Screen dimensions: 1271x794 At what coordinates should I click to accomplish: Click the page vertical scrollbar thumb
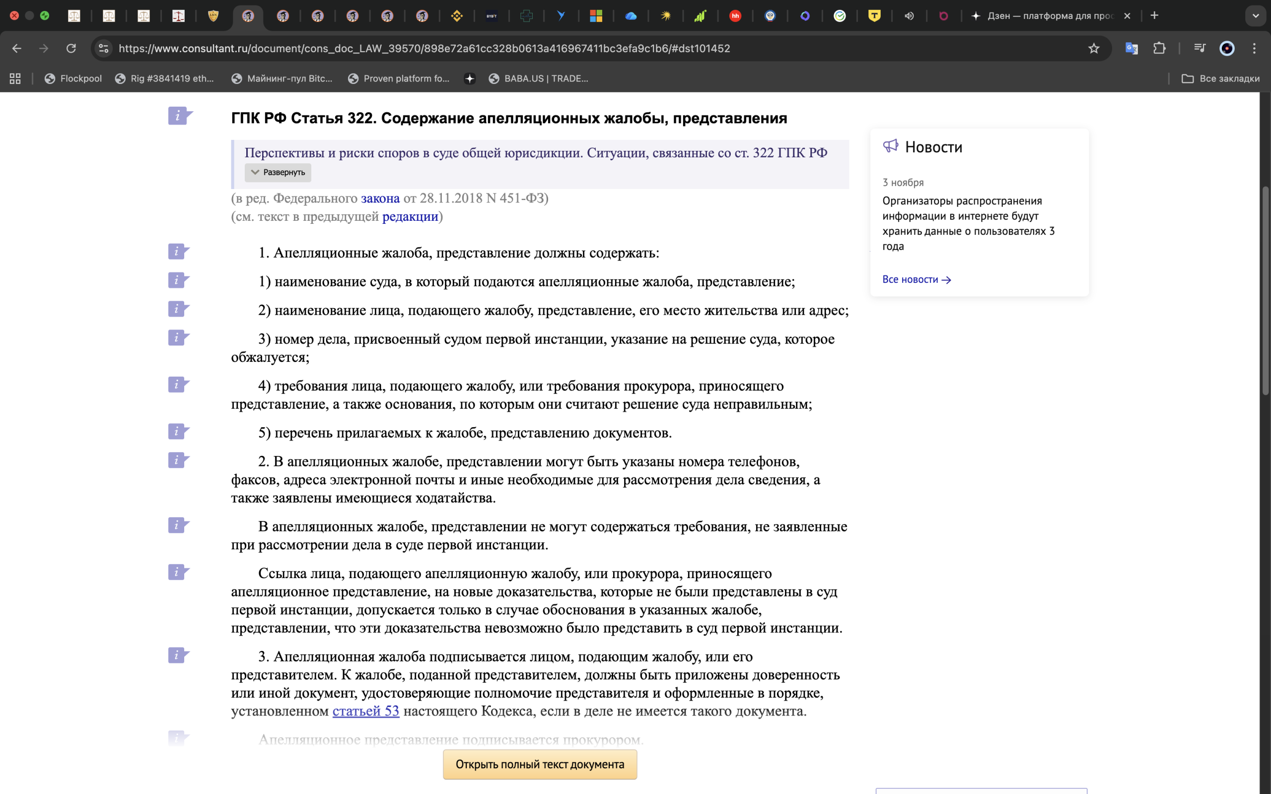pyautogui.click(x=1265, y=290)
